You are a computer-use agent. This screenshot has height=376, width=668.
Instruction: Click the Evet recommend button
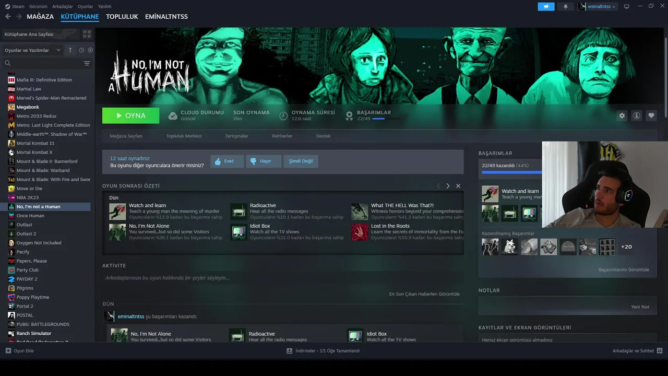[227, 161]
